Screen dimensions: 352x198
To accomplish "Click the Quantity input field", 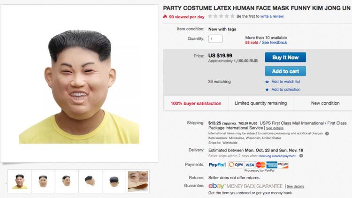I will click(215, 39).
